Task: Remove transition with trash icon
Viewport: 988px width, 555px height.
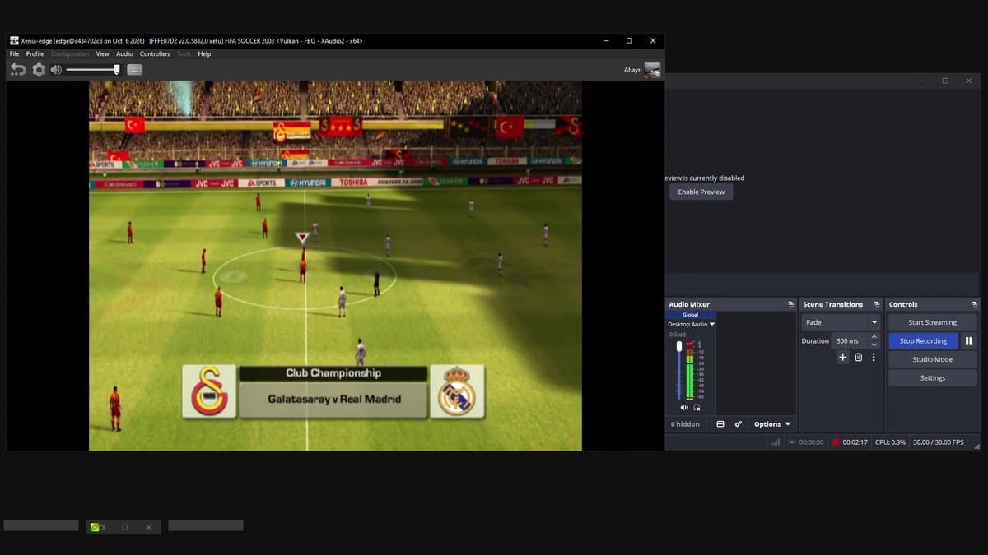Action: pos(858,357)
